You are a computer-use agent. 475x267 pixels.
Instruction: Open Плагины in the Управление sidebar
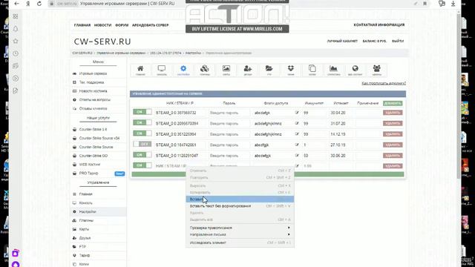click(86, 220)
